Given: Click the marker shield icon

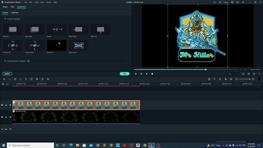Looking at the screenshot, I should point(215,79).
